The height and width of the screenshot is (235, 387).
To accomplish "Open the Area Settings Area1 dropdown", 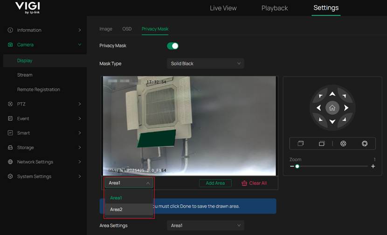I will pos(205,225).
